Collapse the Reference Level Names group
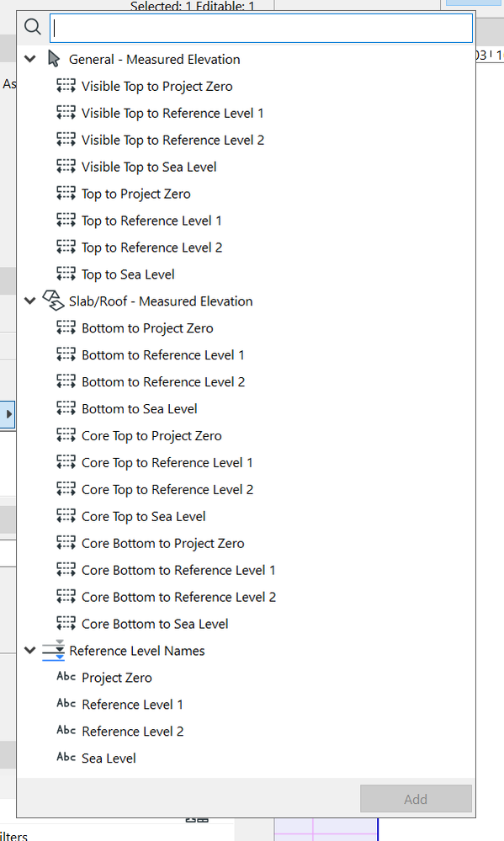504x841 pixels. pyautogui.click(x=29, y=650)
